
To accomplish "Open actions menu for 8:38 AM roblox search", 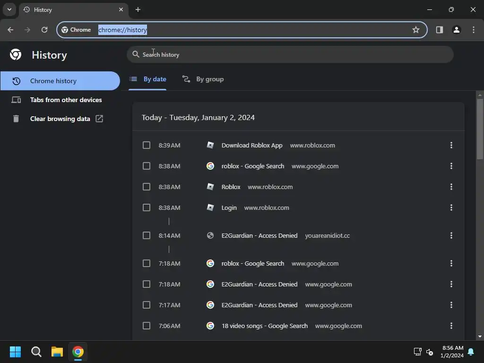I will [x=451, y=166].
